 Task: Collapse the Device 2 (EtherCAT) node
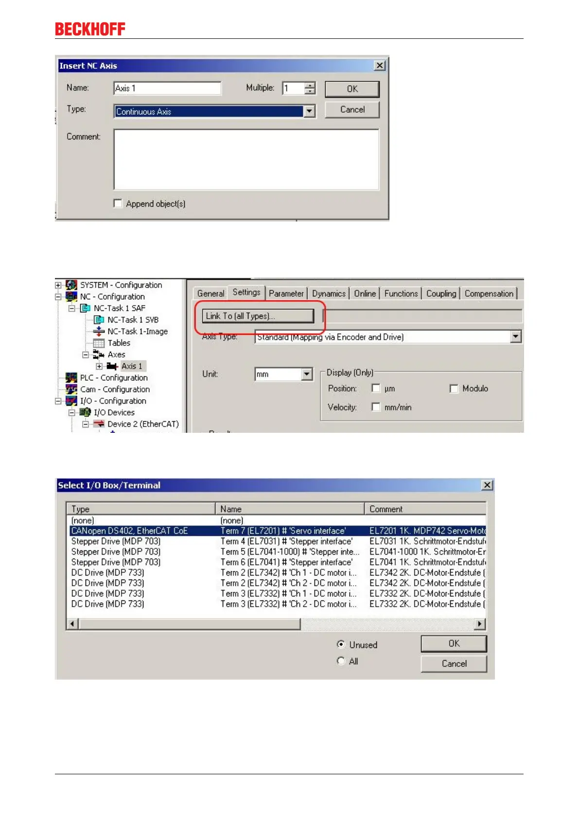[x=86, y=424]
